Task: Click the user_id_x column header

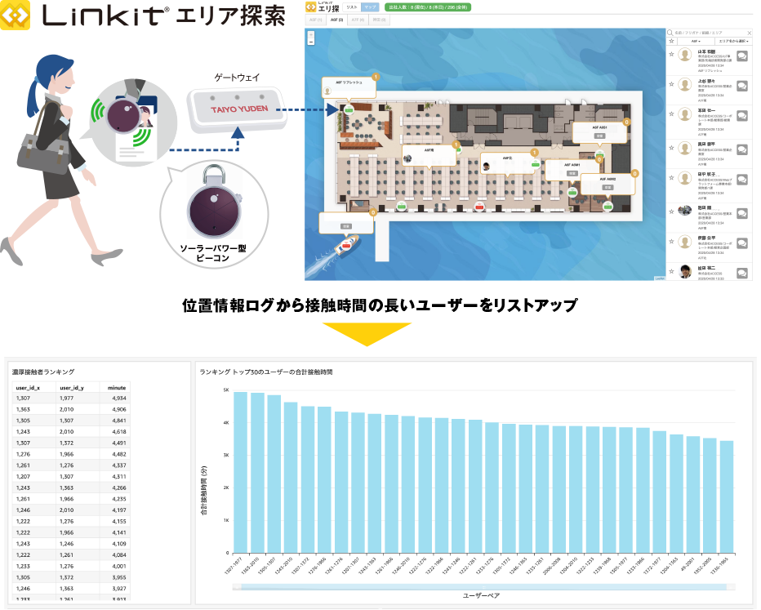Action: pyautogui.click(x=28, y=388)
